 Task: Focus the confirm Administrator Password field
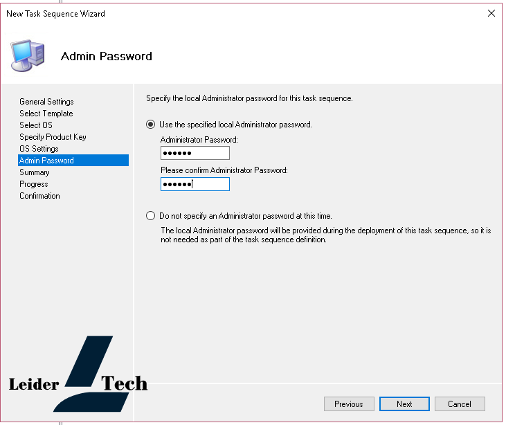[195, 184]
